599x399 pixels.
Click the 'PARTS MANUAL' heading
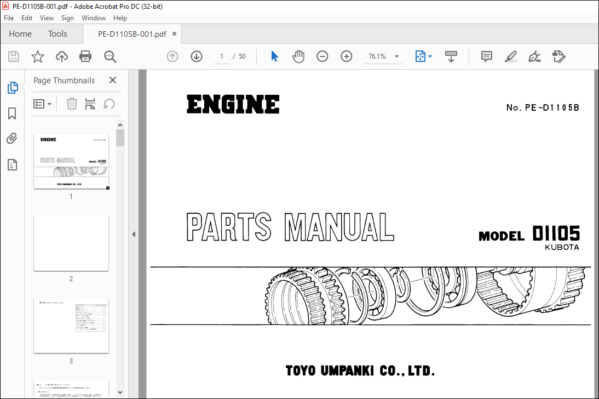click(290, 227)
